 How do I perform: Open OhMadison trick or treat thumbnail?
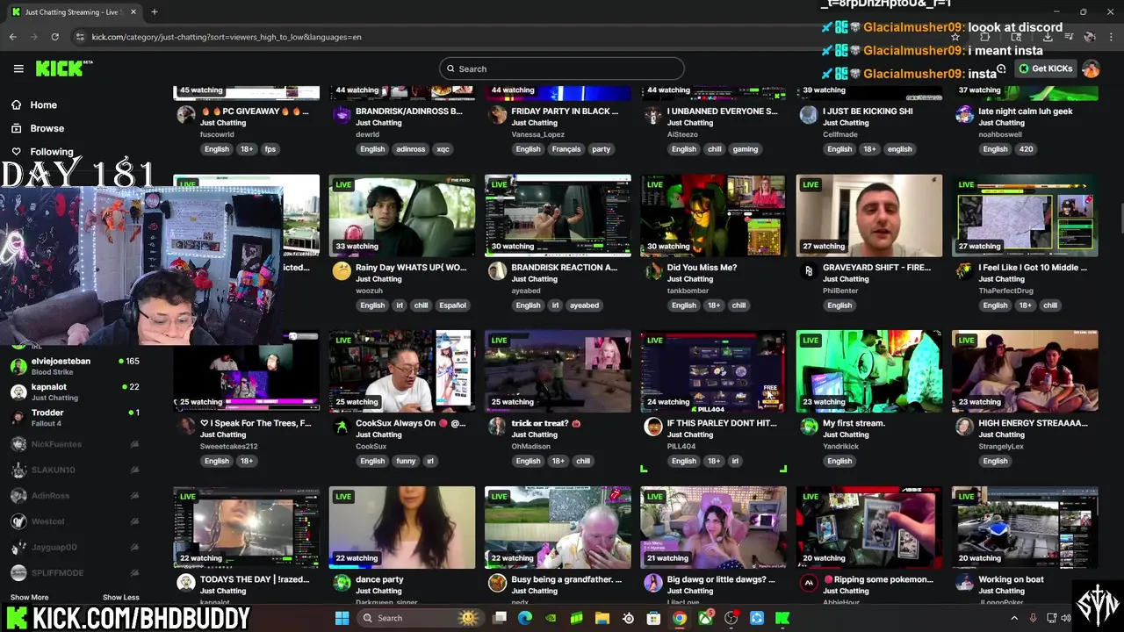pos(558,371)
